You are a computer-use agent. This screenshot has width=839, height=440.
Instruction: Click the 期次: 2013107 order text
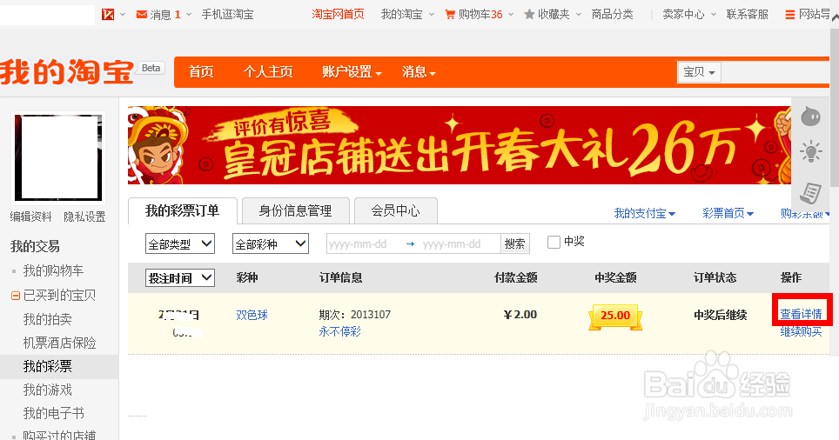[x=355, y=315]
